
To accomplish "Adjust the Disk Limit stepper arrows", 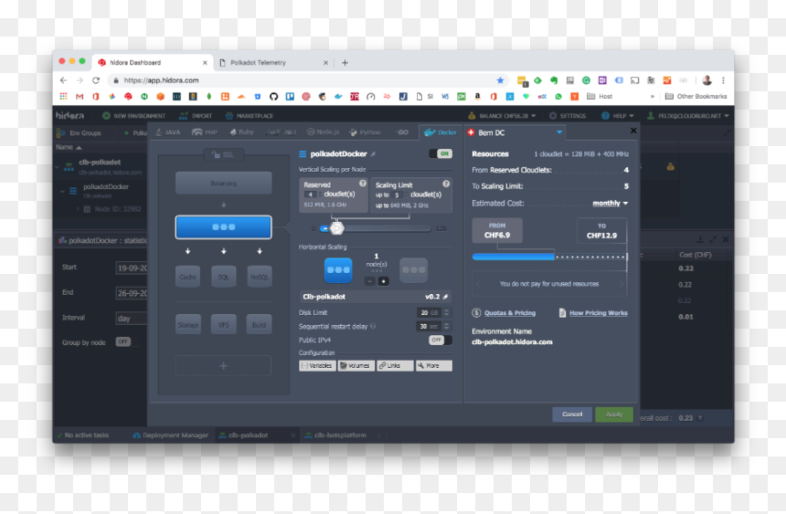I will pyautogui.click(x=446, y=312).
